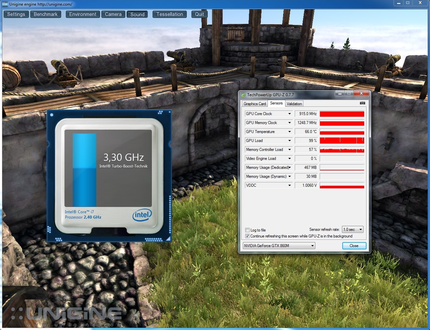430x330 pixels.
Task: Click the GPU Temperature graph
Action: click(x=342, y=132)
